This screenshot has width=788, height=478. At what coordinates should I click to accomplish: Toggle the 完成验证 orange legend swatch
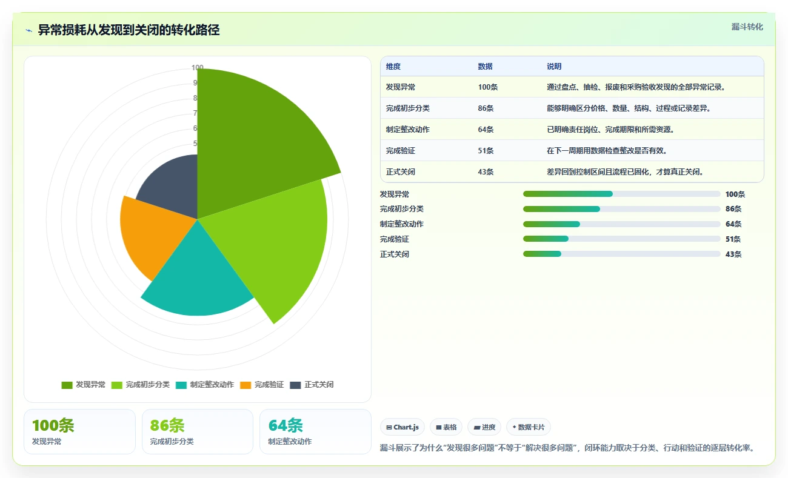pyautogui.click(x=245, y=385)
